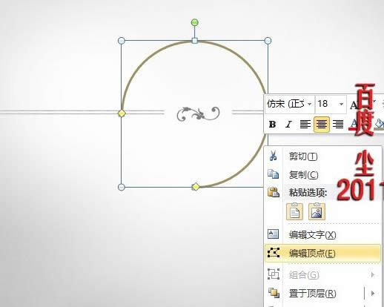Open the font name dropdown

(x=309, y=104)
